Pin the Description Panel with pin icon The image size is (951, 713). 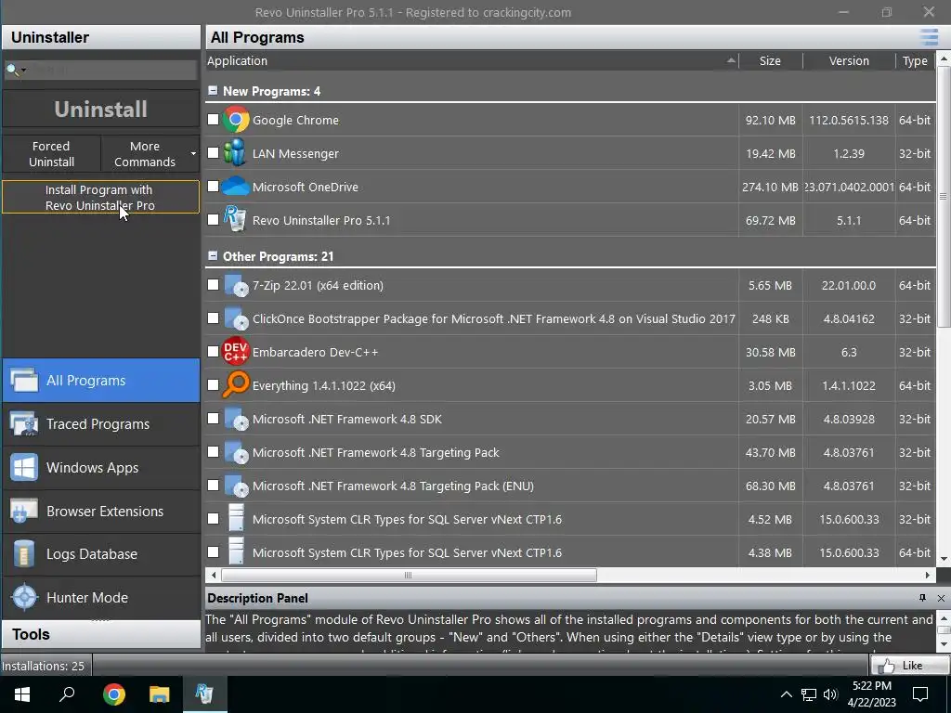point(922,598)
